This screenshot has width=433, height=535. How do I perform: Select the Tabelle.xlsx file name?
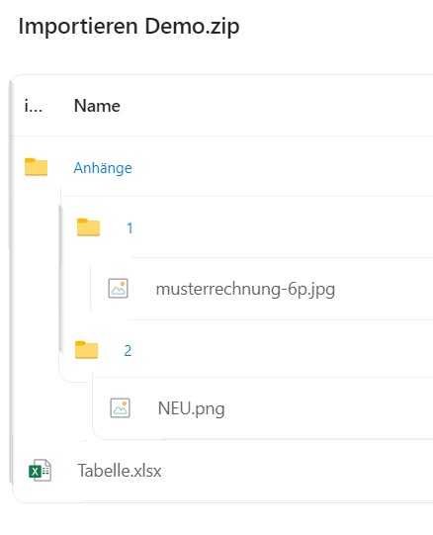120,471
